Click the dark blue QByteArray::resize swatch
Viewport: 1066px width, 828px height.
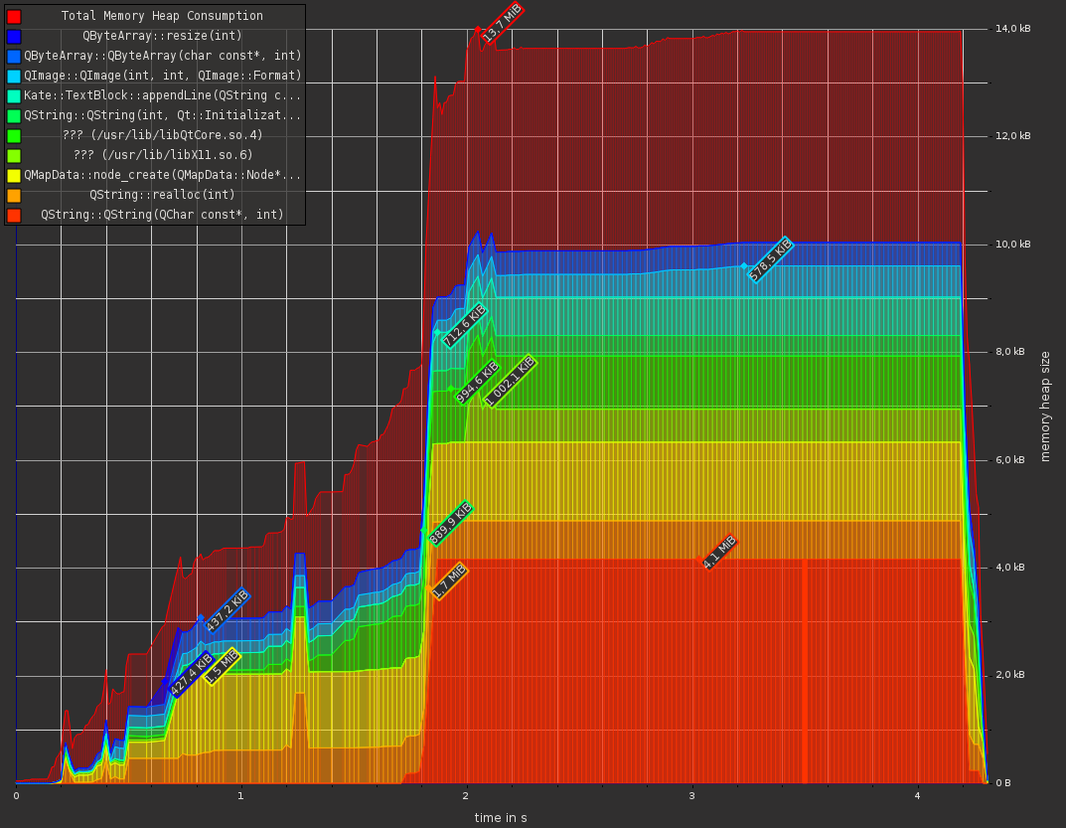[14, 37]
